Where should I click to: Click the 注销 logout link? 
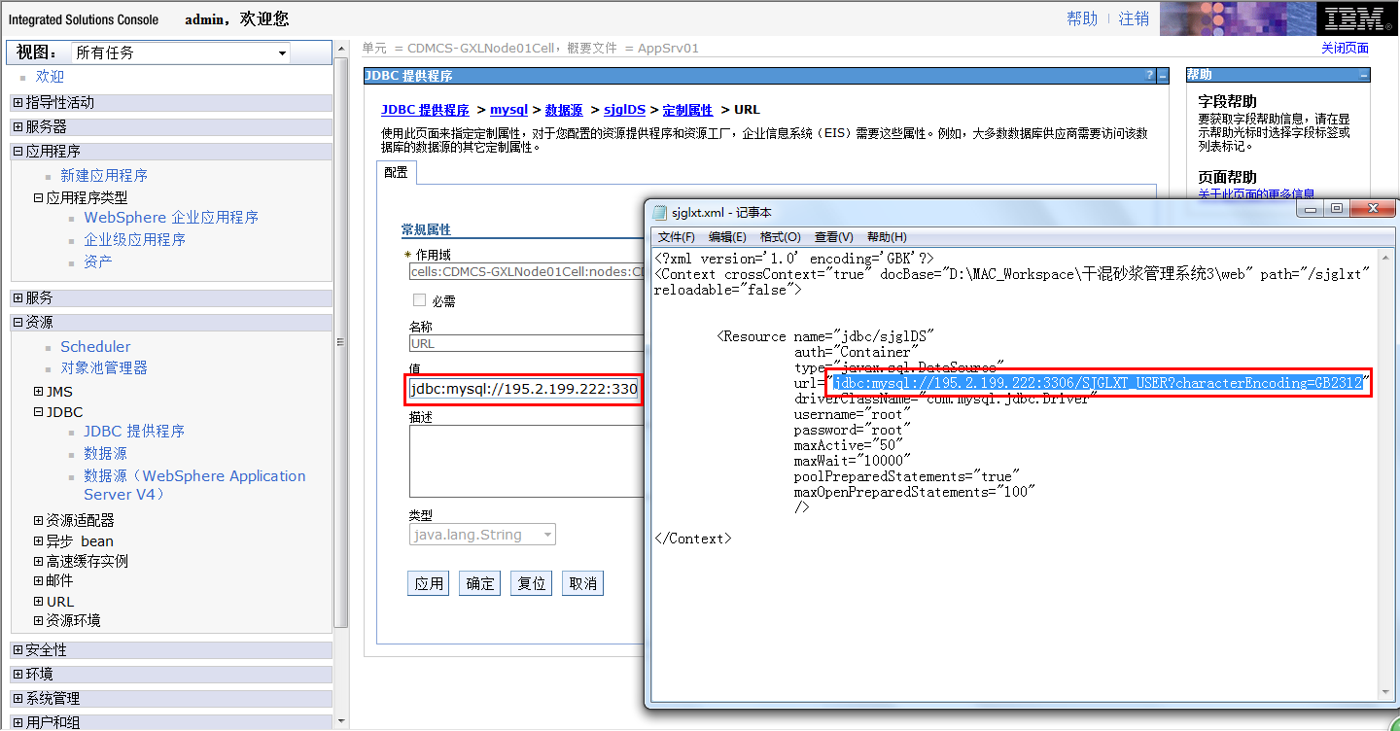1134,18
